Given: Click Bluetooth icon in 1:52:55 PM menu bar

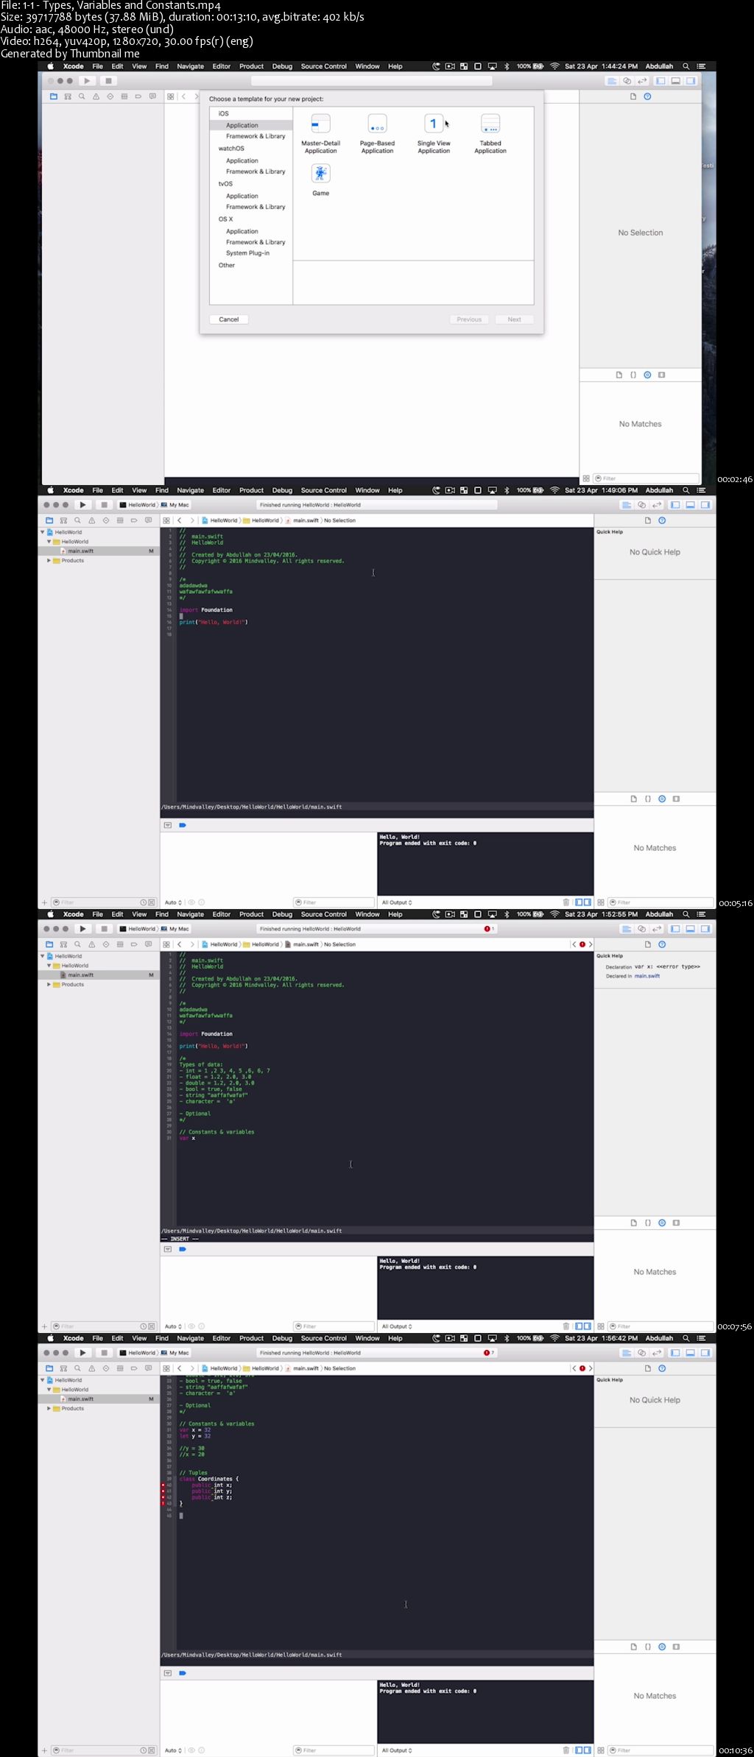Looking at the screenshot, I should [x=507, y=914].
